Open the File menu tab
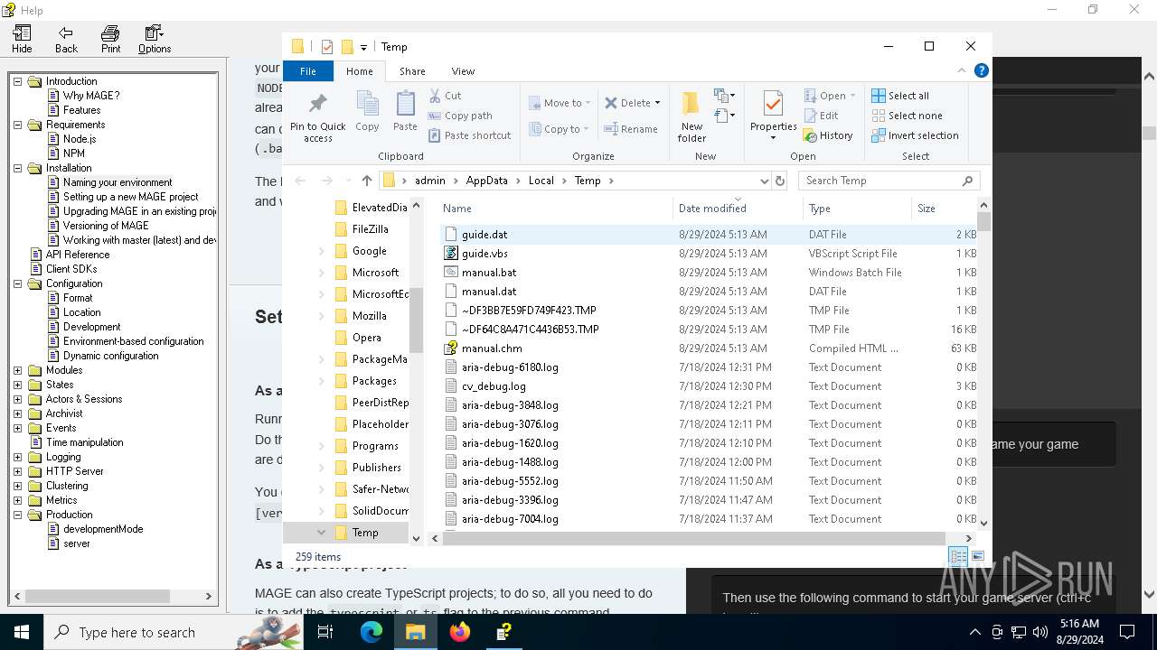The height and width of the screenshot is (650, 1157). pos(308,71)
